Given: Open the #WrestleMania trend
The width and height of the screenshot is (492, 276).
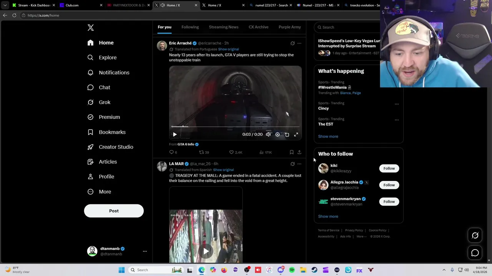Looking at the screenshot, I should pos(334,87).
